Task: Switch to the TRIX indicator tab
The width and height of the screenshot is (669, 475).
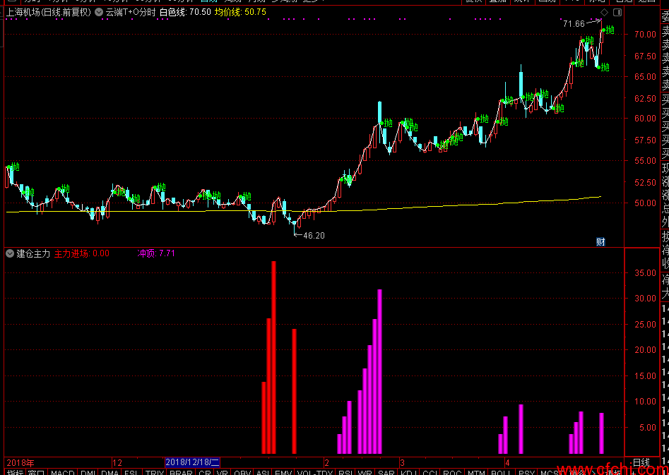Action: (155, 472)
